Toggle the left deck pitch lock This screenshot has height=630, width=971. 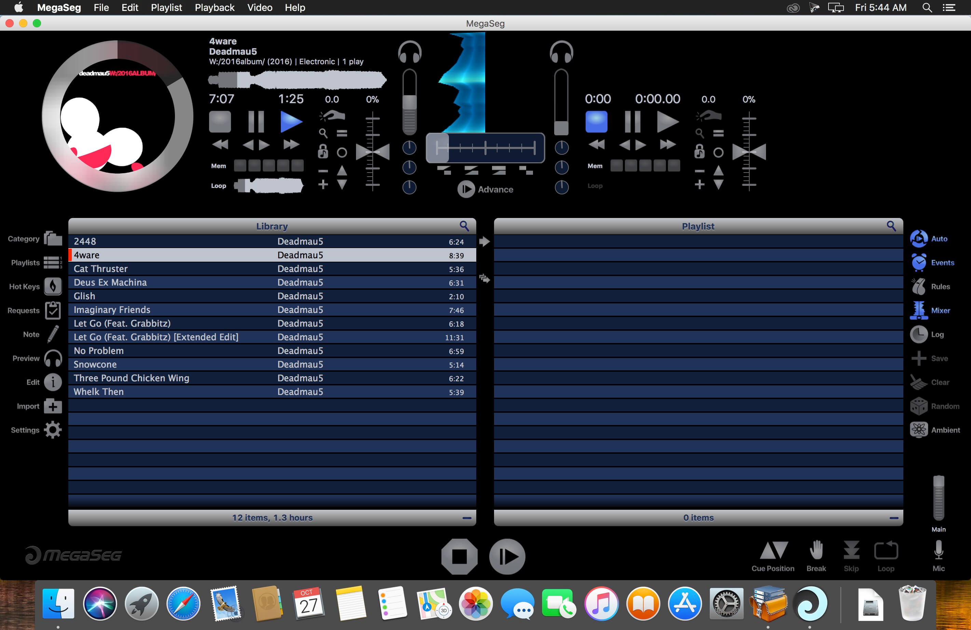(x=323, y=151)
